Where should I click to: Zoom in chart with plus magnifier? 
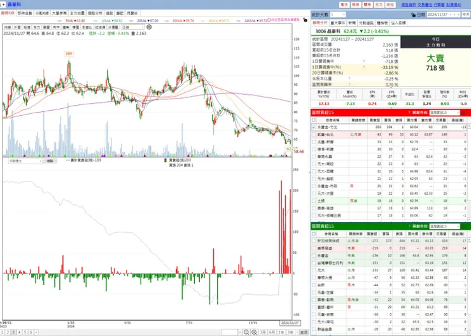pos(254,332)
